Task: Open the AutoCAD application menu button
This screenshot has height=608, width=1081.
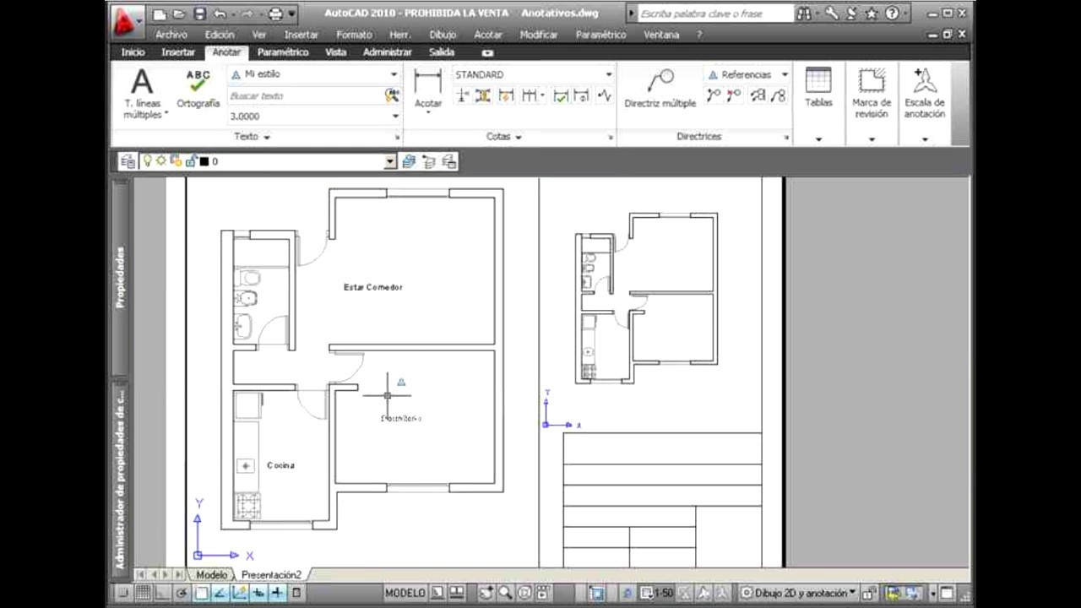Action: (x=127, y=21)
